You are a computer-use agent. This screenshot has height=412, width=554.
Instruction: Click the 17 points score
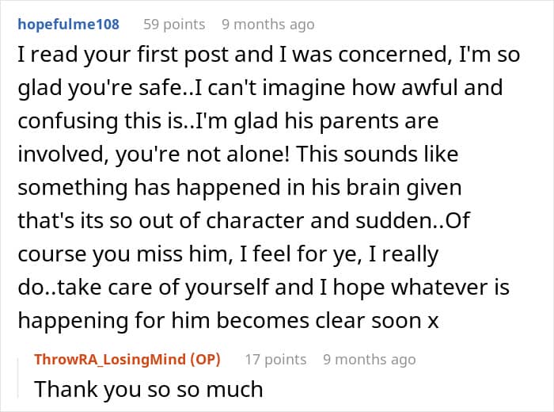(x=275, y=359)
